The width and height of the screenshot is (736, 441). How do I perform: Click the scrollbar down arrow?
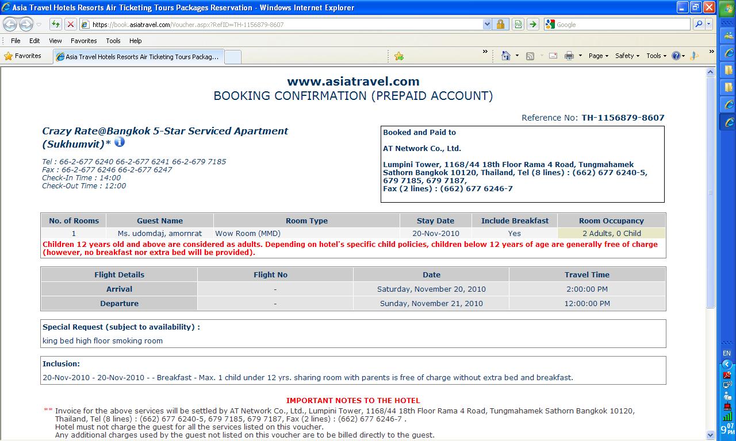[x=710, y=435]
